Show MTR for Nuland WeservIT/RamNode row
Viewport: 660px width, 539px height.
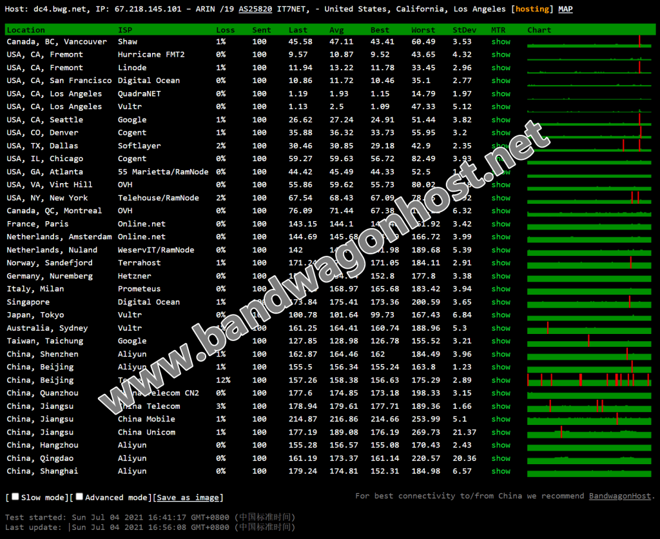click(x=501, y=250)
